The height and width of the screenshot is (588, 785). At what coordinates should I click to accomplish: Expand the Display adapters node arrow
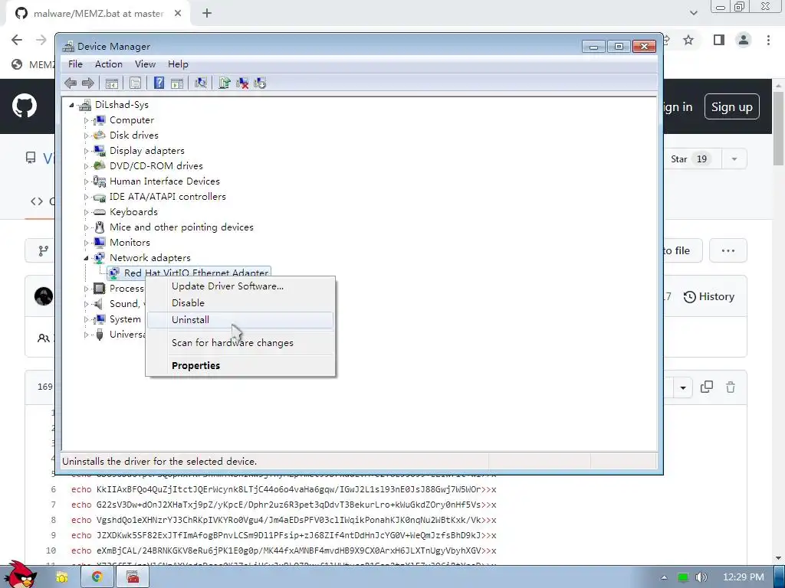coord(86,151)
